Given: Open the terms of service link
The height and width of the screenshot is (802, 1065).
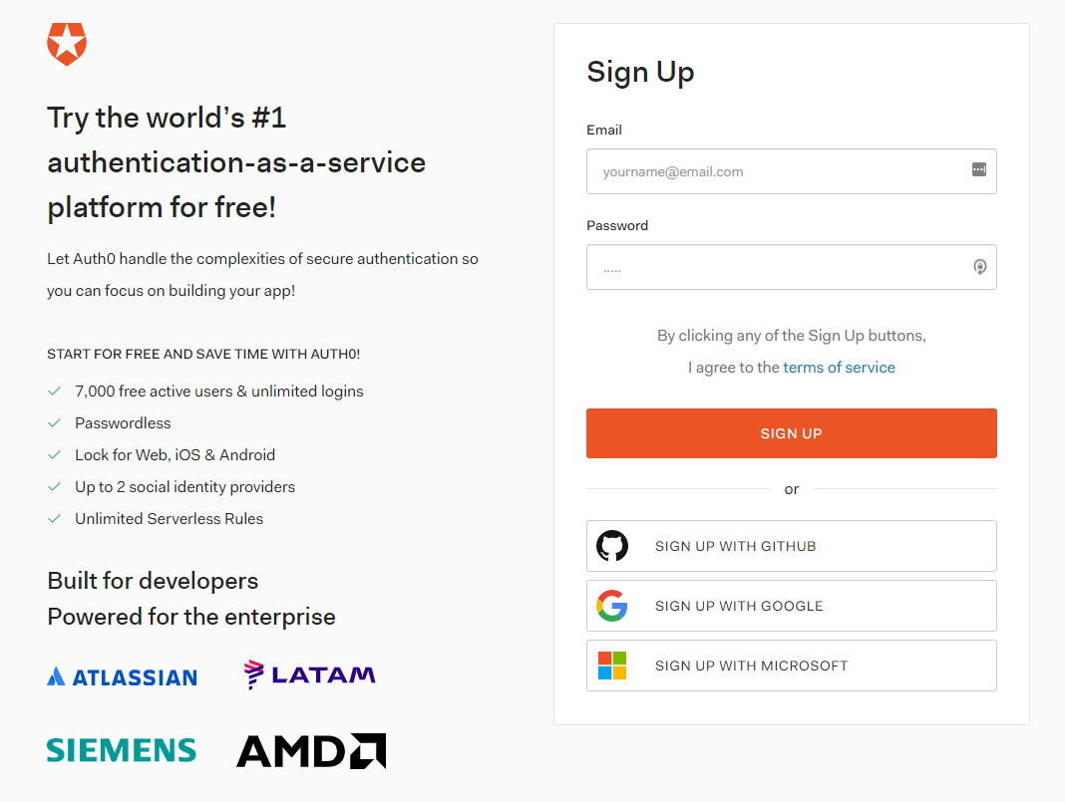Looking at the screenshot, I should (x=839, y=367).
